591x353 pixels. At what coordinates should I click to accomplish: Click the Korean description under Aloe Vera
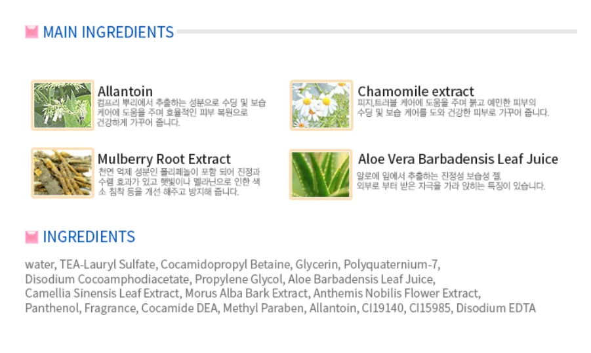click(x=451, y=181)
